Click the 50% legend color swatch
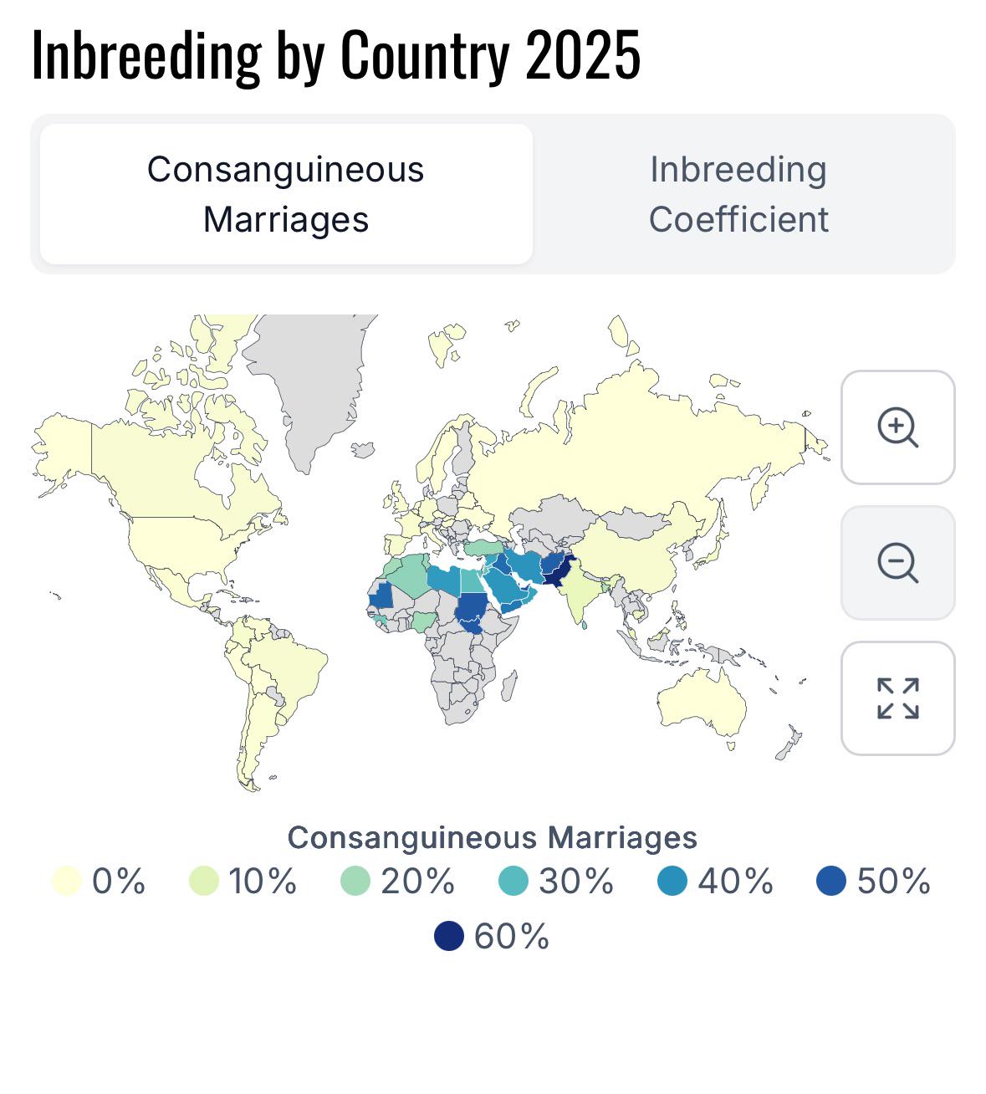Screen dimensions: 986x1094 pos(831,882)
